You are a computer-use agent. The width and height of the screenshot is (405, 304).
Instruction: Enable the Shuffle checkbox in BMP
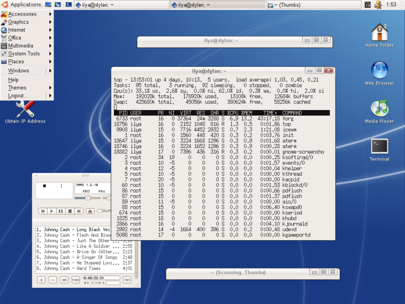tap(99, 211)
